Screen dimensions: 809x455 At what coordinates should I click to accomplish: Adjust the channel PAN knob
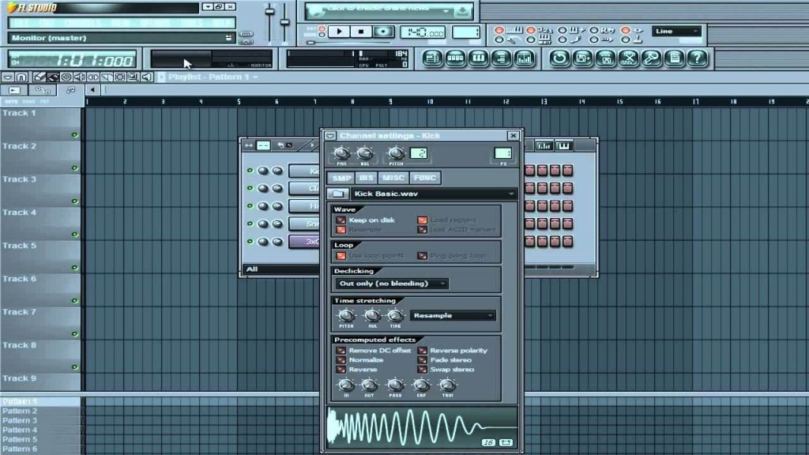pos(341,153)
